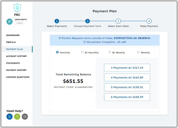Click the JS user avatar
Image resolution: width=178 pixels, height=128 pixels.
click(9, 21)
